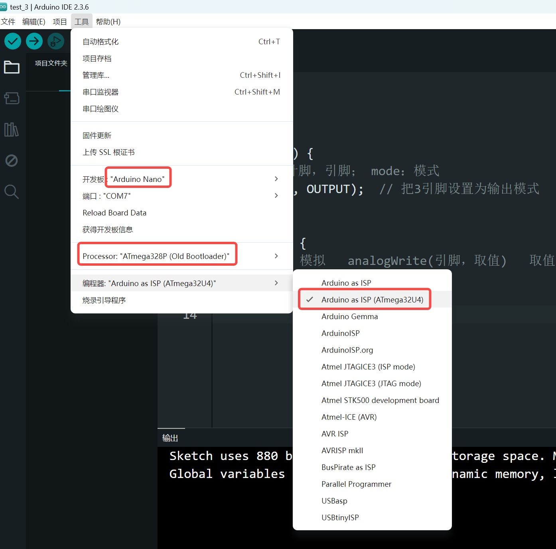Select checked Arduino as ISP (ATmega32U4) option
This screenshot has height=549, width=556.
(372, 300)
